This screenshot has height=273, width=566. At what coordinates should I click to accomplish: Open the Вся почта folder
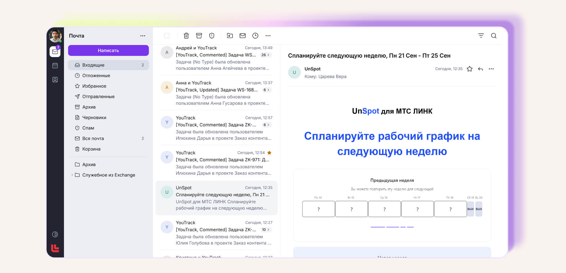pyautogui.click(x=108, y=139)
